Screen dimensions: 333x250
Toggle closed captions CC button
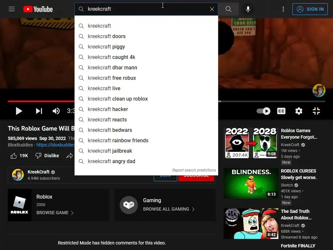pos(281,111)
